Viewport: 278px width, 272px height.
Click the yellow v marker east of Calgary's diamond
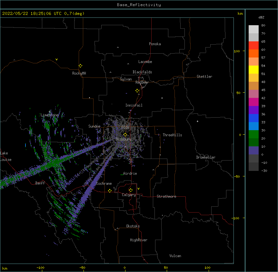(x=138, y=189)
